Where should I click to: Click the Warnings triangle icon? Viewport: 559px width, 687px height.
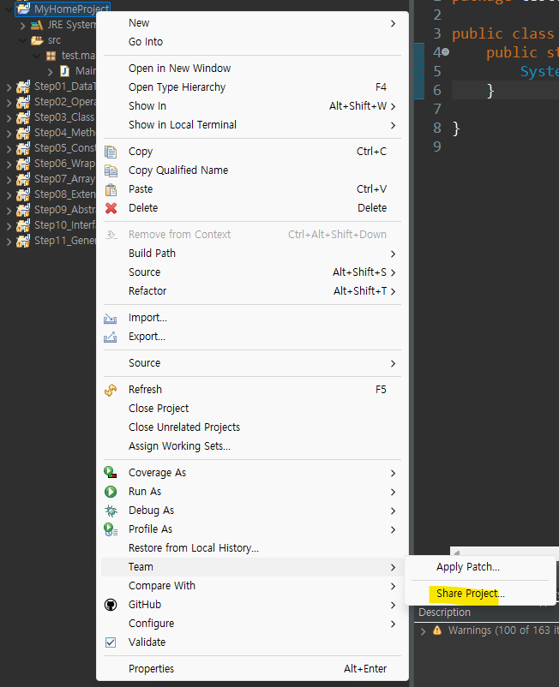pyautogui.click(x=437, y=630)
